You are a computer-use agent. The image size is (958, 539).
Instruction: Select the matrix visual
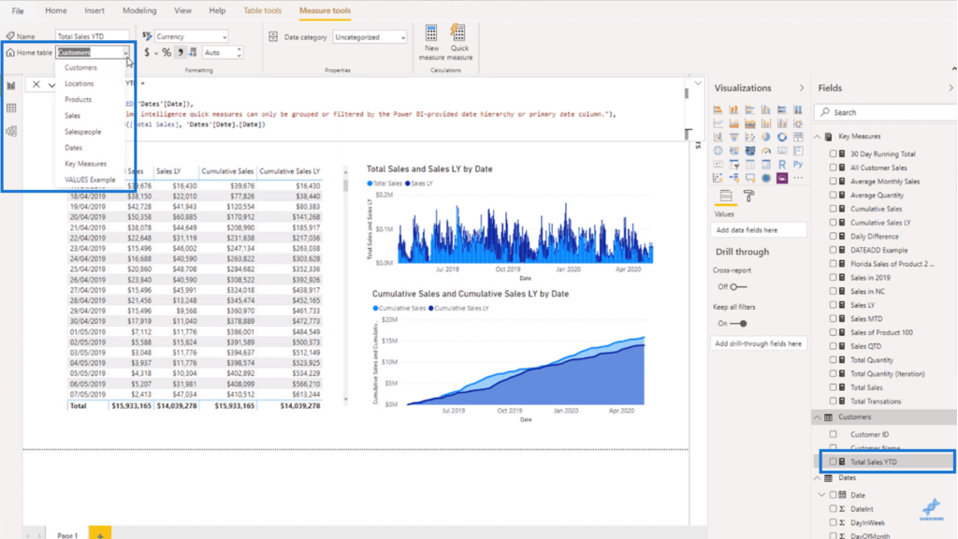pyautogui.click(x=765, y=165)
